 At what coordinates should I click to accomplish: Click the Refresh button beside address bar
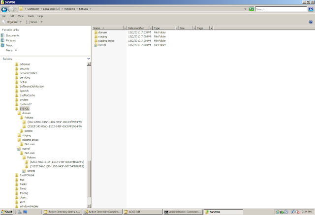[x=251, y=9]
